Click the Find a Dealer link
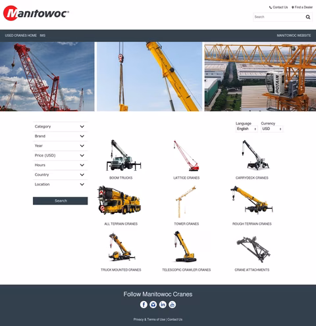Screen dimensions: 316x326 (302, 7)
